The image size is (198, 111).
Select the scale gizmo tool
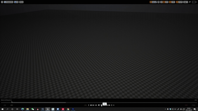(156, 2)
